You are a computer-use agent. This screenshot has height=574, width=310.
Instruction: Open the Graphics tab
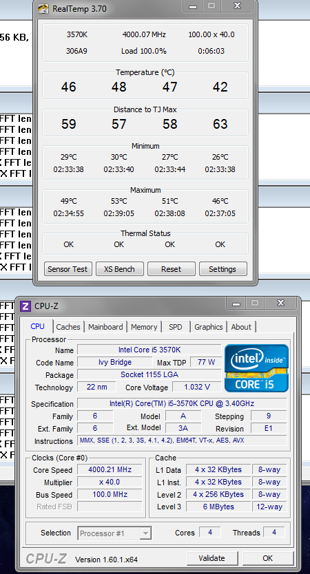click(209, 327)
